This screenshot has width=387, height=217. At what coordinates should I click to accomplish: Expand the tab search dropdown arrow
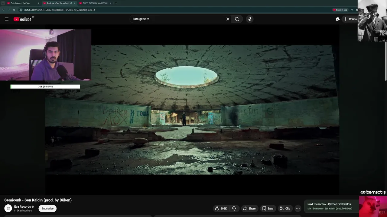click(2, 3)
